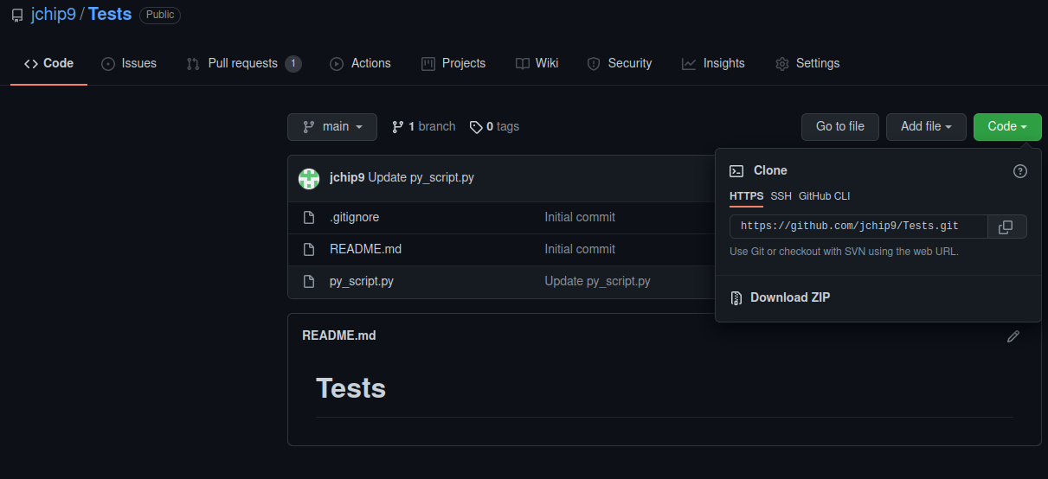View the 1 branch link
The height and width of the screenshot is (479, 1048).
424,126
